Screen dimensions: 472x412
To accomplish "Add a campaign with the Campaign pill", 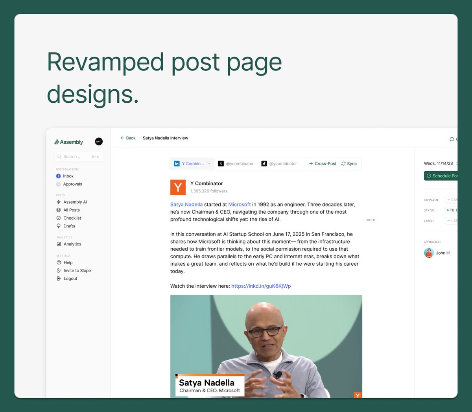I will (451, 200).
